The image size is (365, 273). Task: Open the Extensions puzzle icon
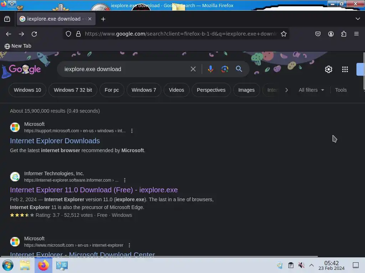(x=344, y=34)
